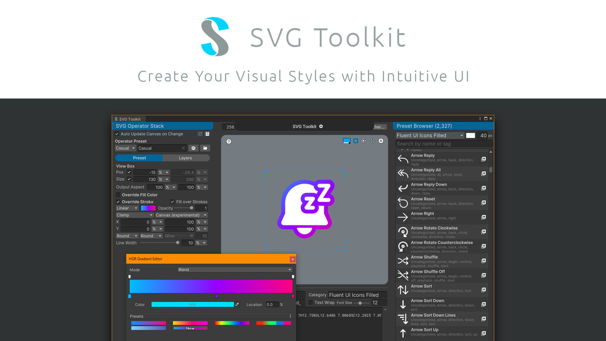606x341 pixels.
Task: Disable Override Stroke
Action: (118, 202)
